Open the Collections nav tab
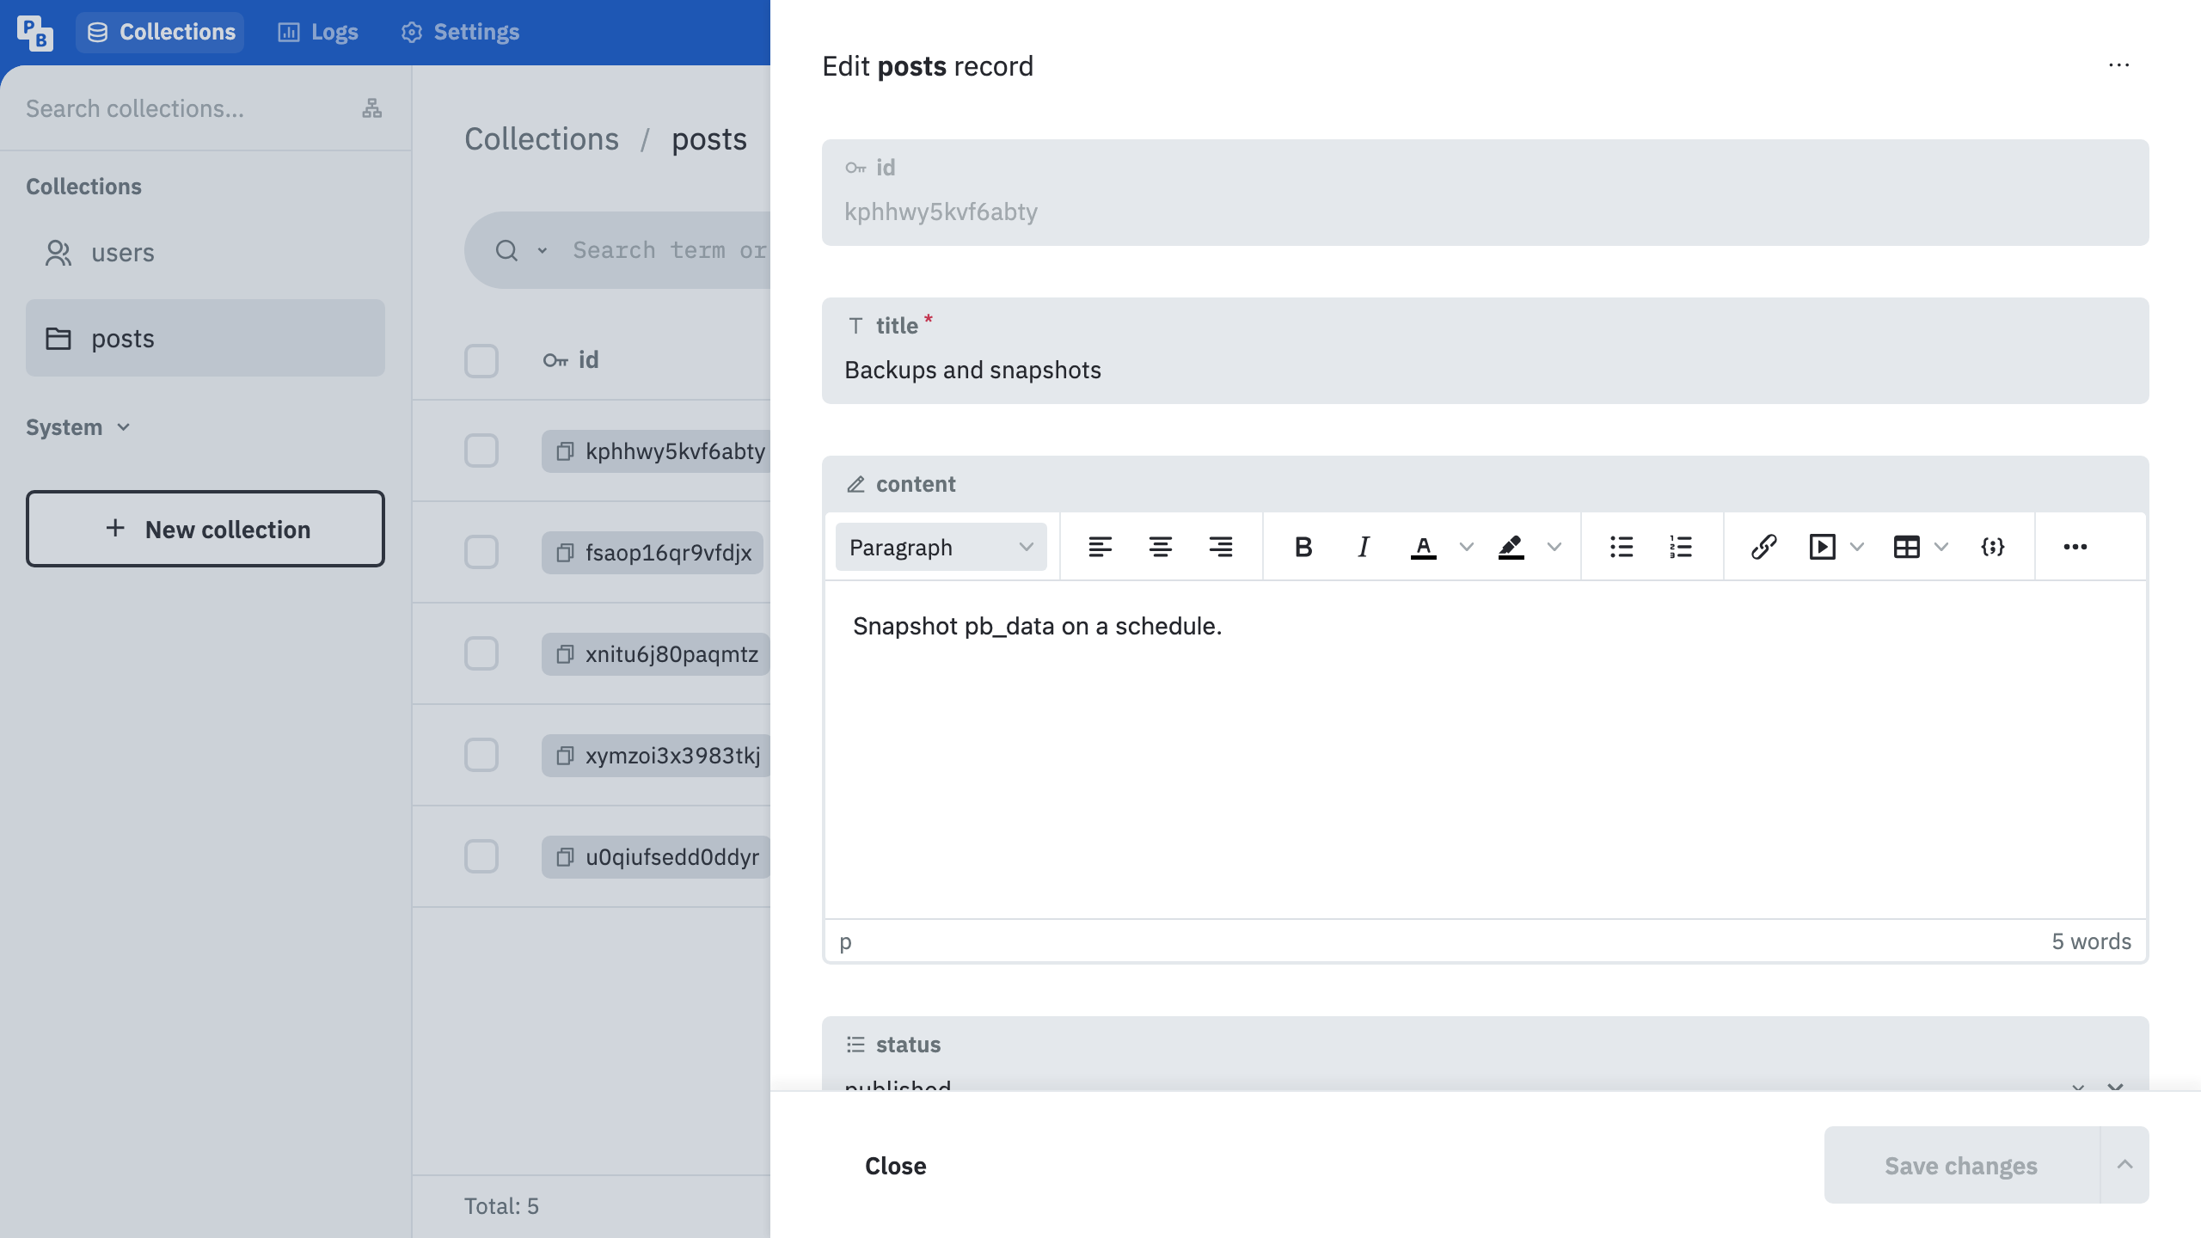 [160, 33]
